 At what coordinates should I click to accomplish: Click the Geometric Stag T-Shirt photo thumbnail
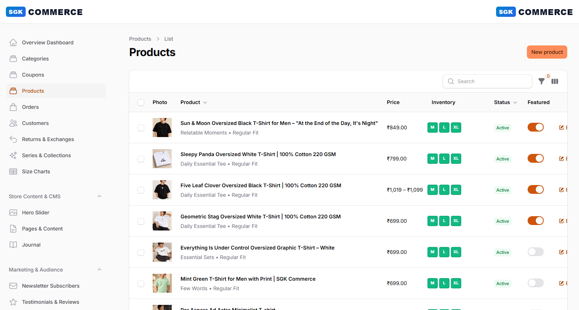[162, 221]
